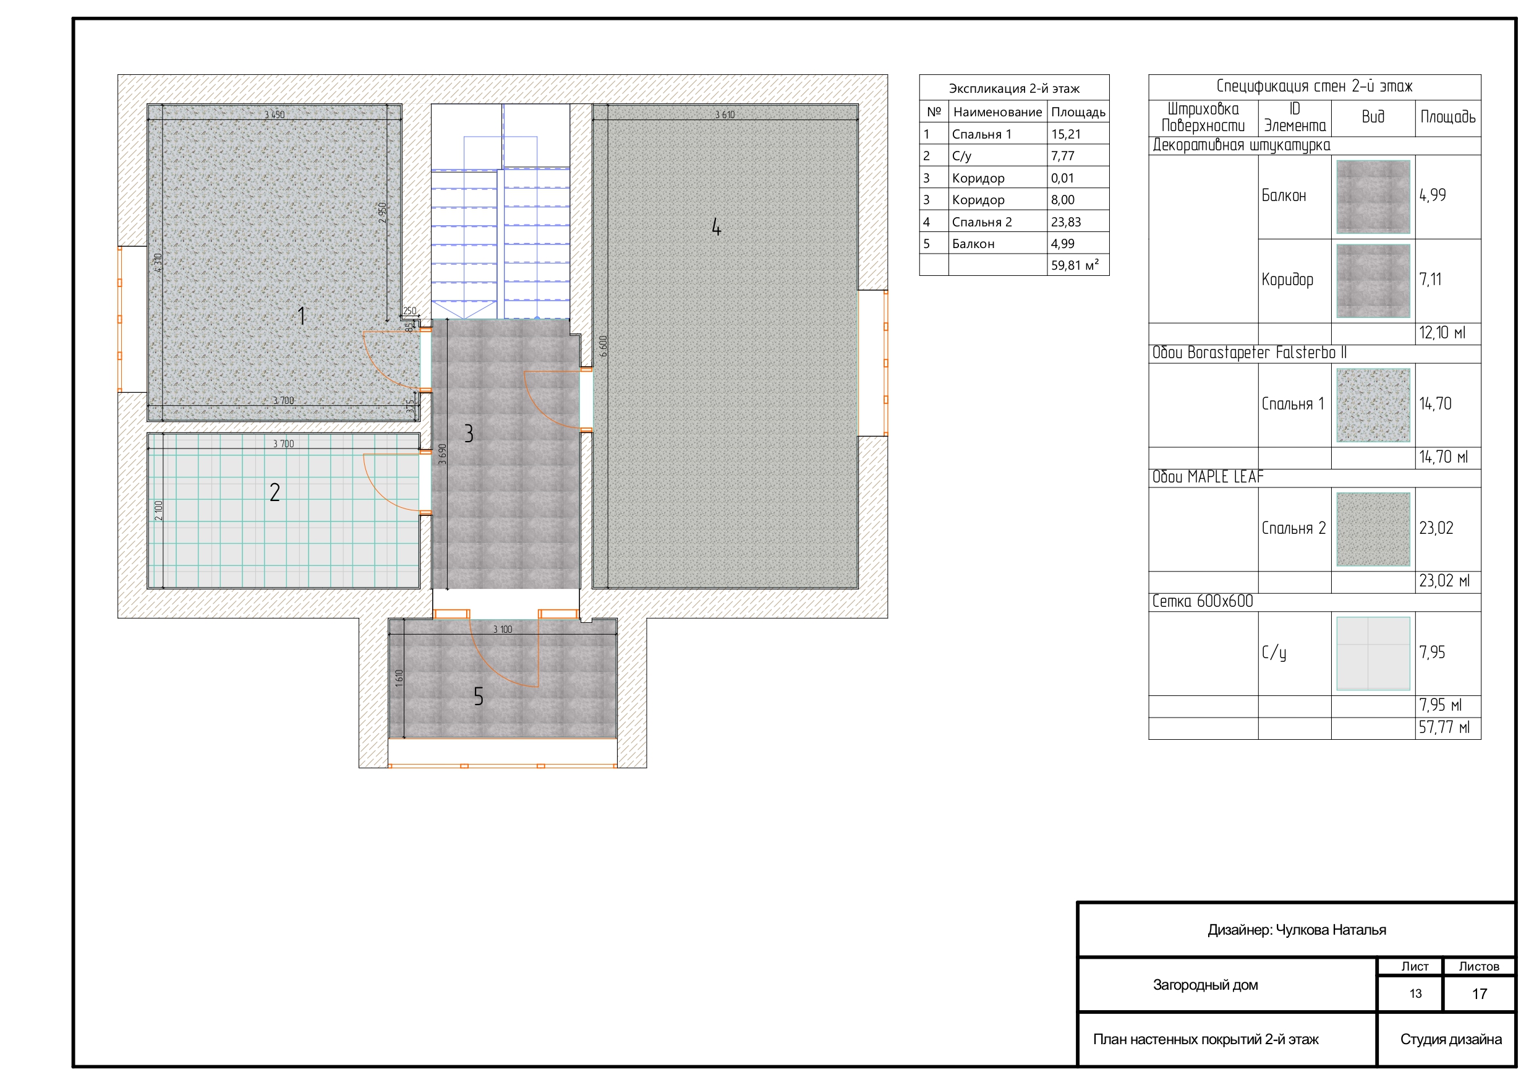Click the staircase drawing on the plan

pos(500,212)
